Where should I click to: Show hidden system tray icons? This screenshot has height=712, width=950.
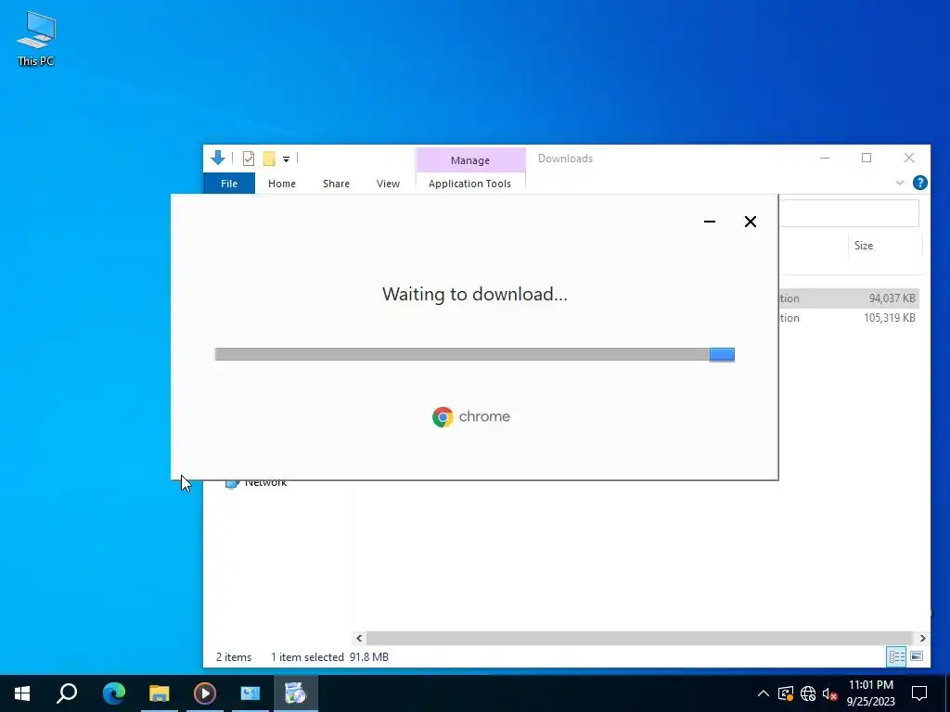click(764, 693)
